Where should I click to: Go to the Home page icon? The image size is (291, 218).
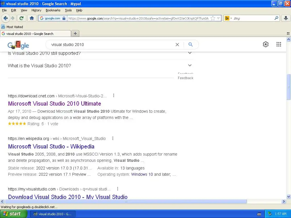pyautogui.click(x=32, y=18)
